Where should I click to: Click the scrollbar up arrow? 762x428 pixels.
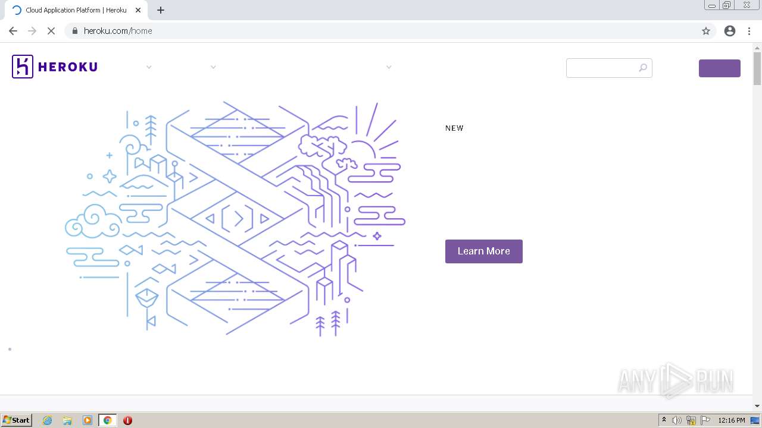pyautogui.click(x=757, y=48)
